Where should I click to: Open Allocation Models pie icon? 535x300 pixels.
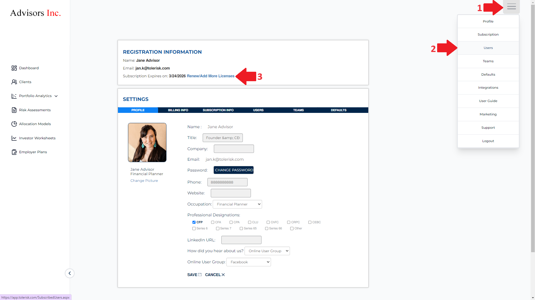(14, 124)
